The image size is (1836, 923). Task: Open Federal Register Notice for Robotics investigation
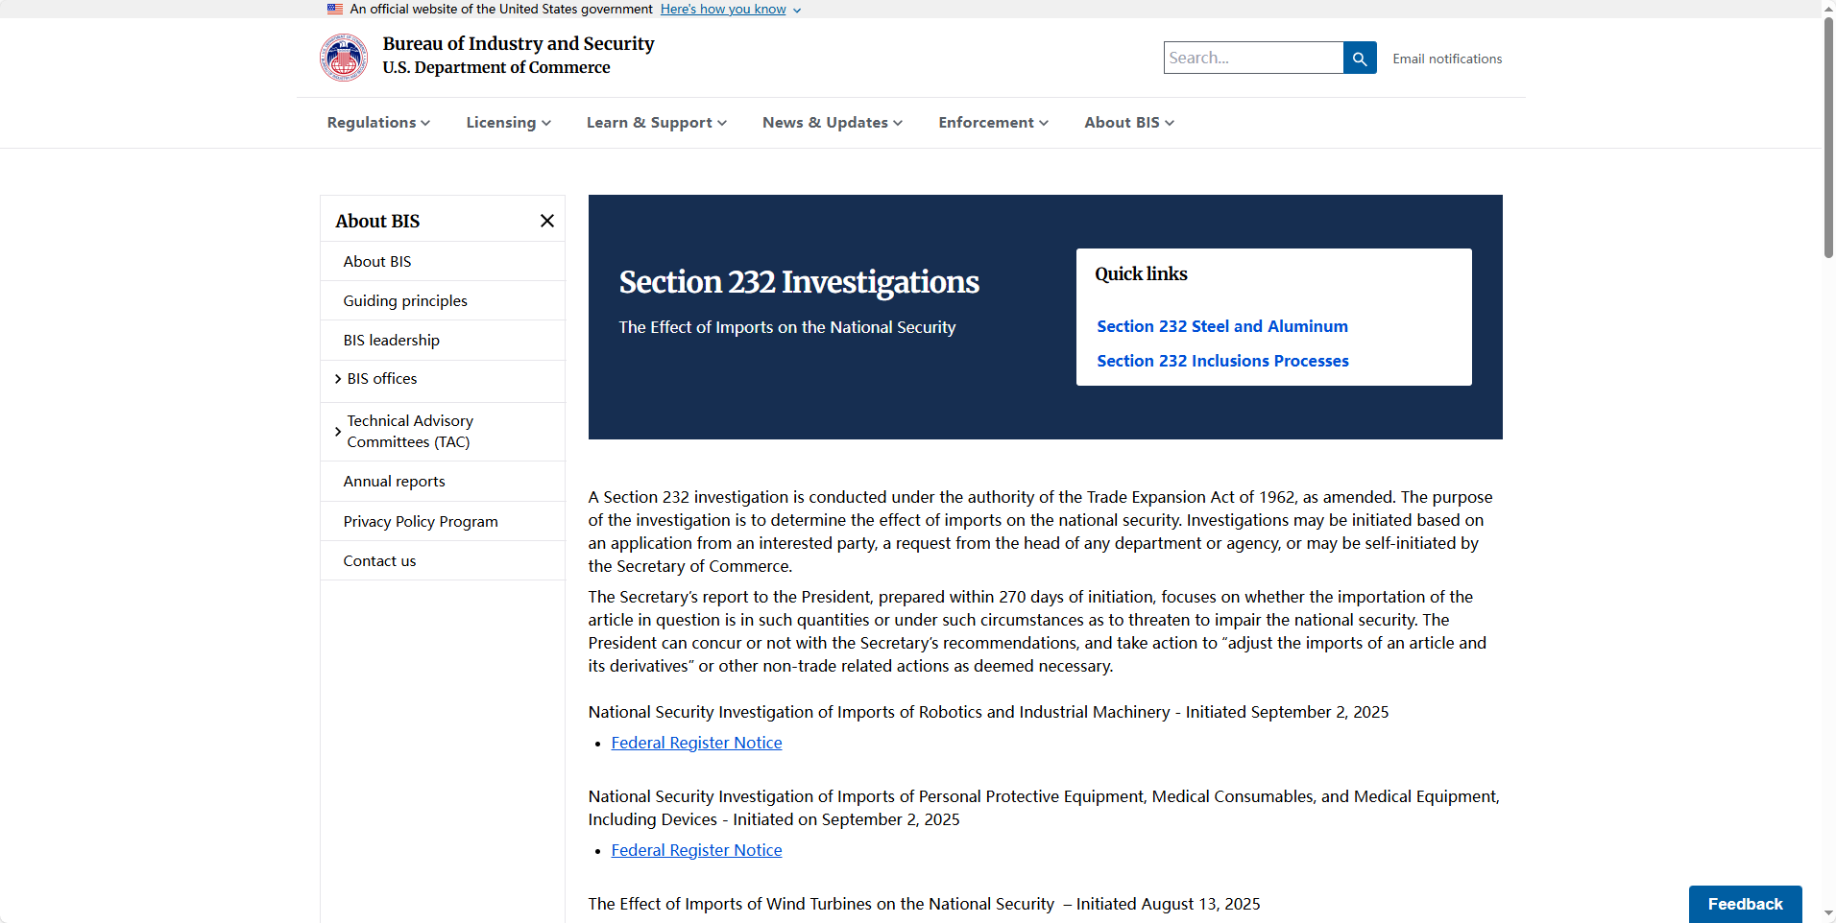point(696,743)
